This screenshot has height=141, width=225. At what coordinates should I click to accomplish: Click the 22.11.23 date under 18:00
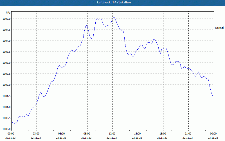coord(162,138)
